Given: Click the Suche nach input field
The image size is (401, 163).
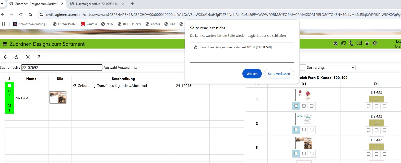Looking at the screenshot, I should click(62, 67).
